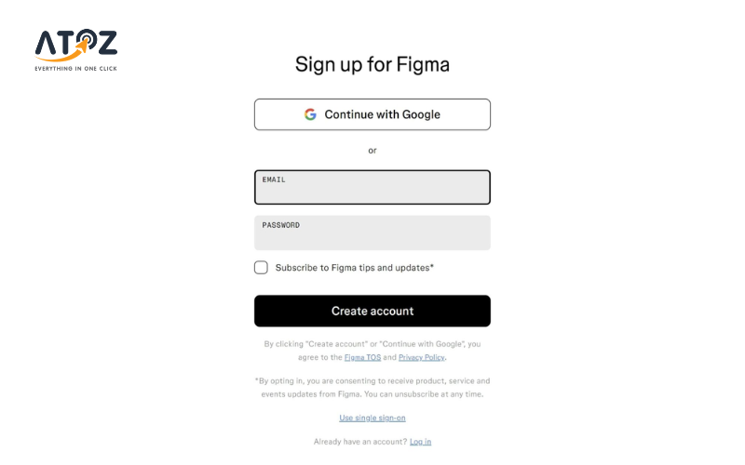Click the Everything in One Click tagline
The width and height of the screenshot is (745, 465).
pyautogui.click(x=76, y=68)
